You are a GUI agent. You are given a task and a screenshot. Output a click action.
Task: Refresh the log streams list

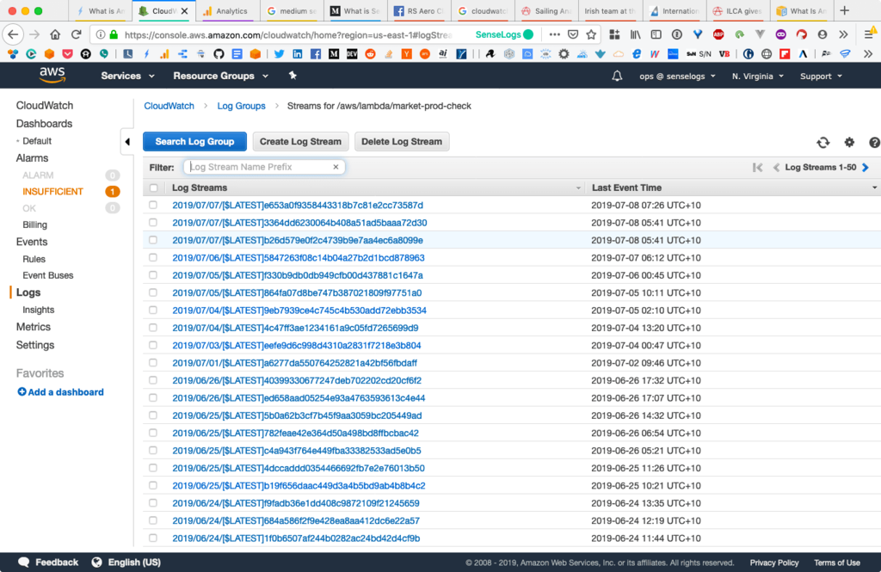[822, 143]
